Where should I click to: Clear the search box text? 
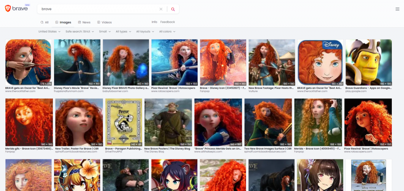coord(161,9)
